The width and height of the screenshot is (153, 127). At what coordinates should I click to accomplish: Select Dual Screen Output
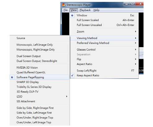(40, 56)
